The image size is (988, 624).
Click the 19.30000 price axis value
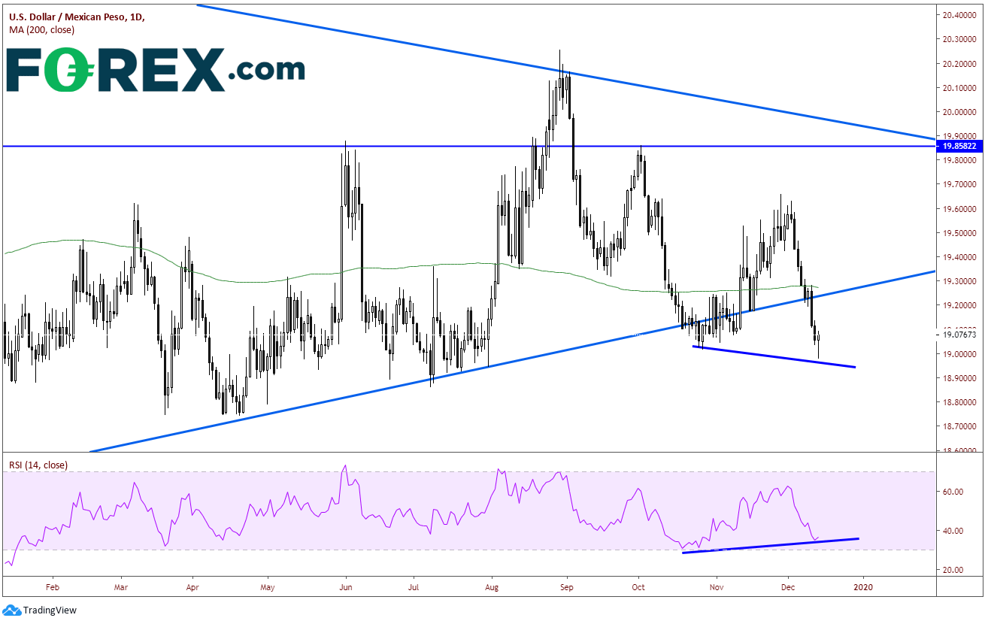tap(959, 281)
